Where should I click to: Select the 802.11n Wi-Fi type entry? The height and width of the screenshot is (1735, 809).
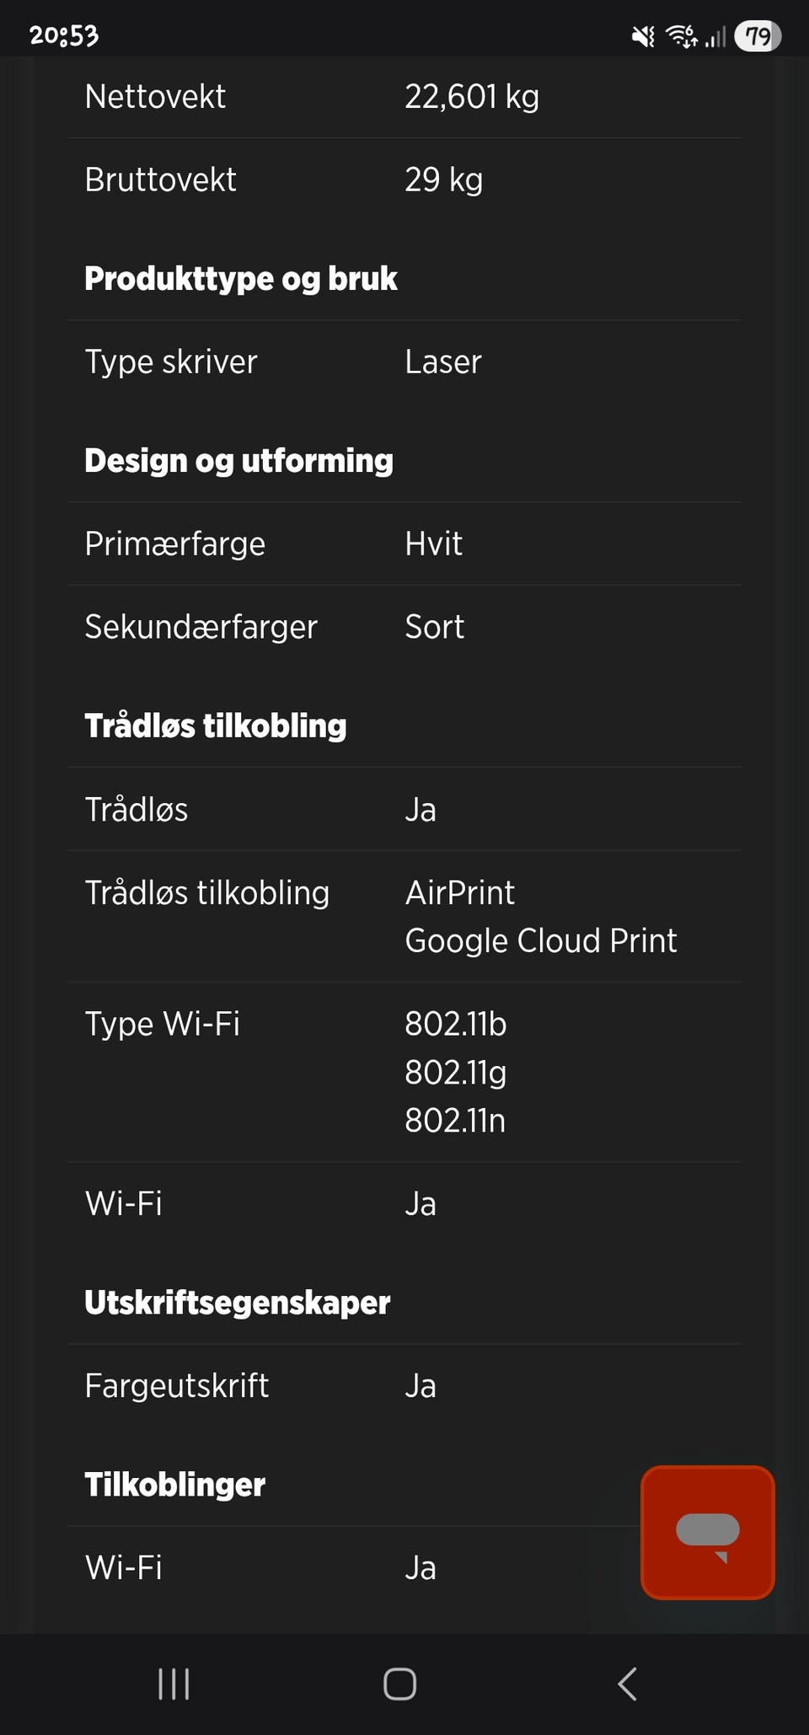point(455,1121)
